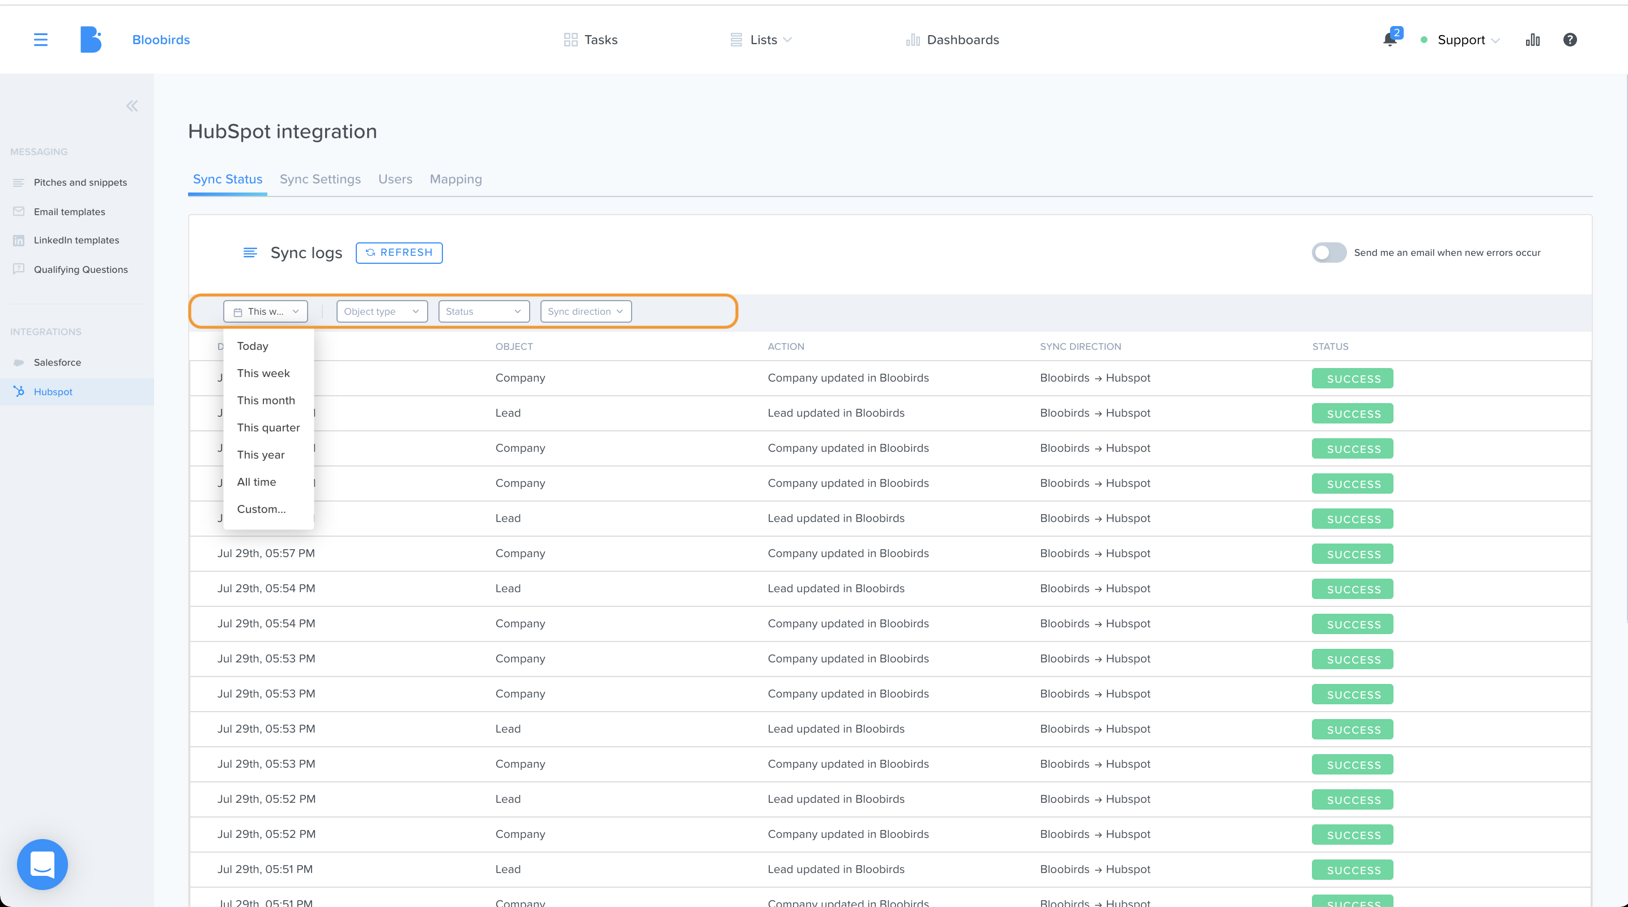This screenshot has height=907, width=1628.
Task: Open Salesforce integration sidebar item
Action: coord(58,362)
